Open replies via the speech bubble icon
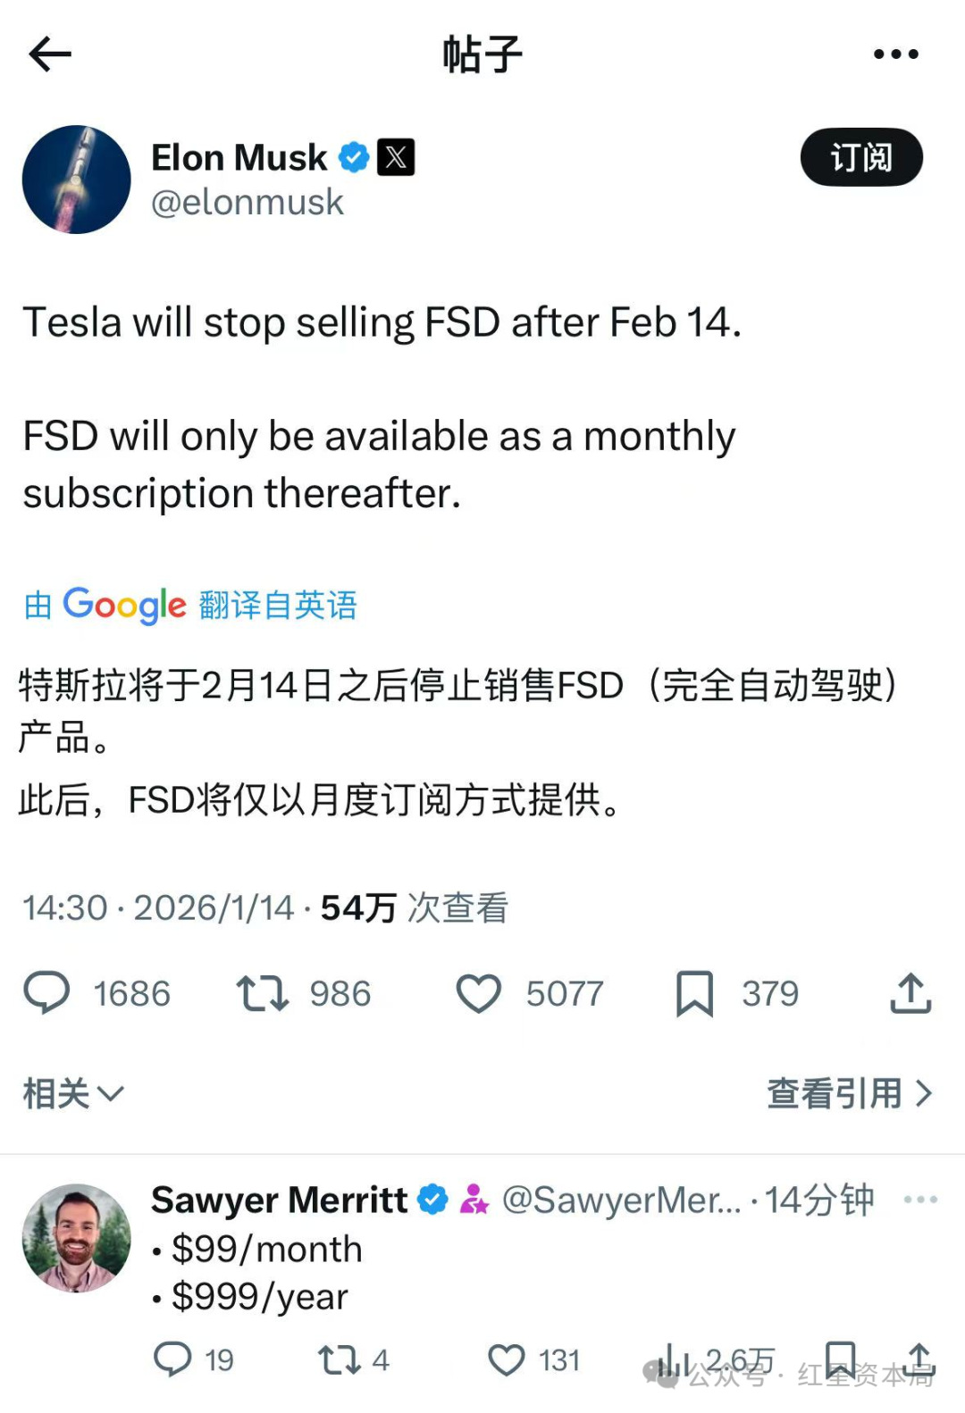Screen dimensions: 965x1413 tap(46, 992)
